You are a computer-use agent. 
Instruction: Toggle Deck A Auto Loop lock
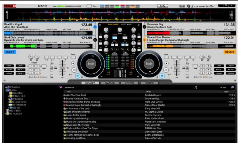38,77
